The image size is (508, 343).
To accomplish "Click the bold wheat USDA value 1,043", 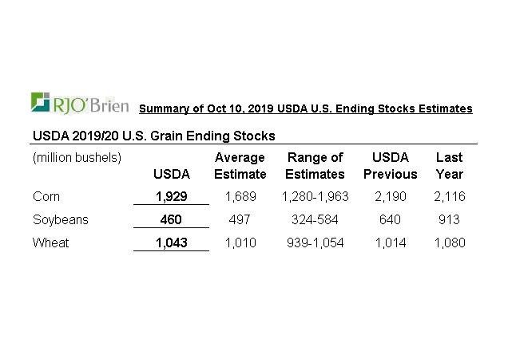I will pos(171,242).
